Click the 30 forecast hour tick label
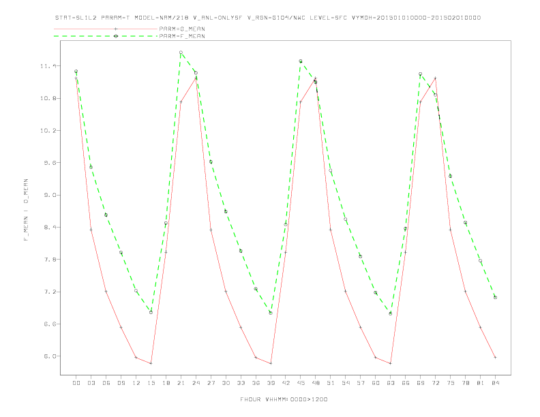 click(x=226, y=383)
